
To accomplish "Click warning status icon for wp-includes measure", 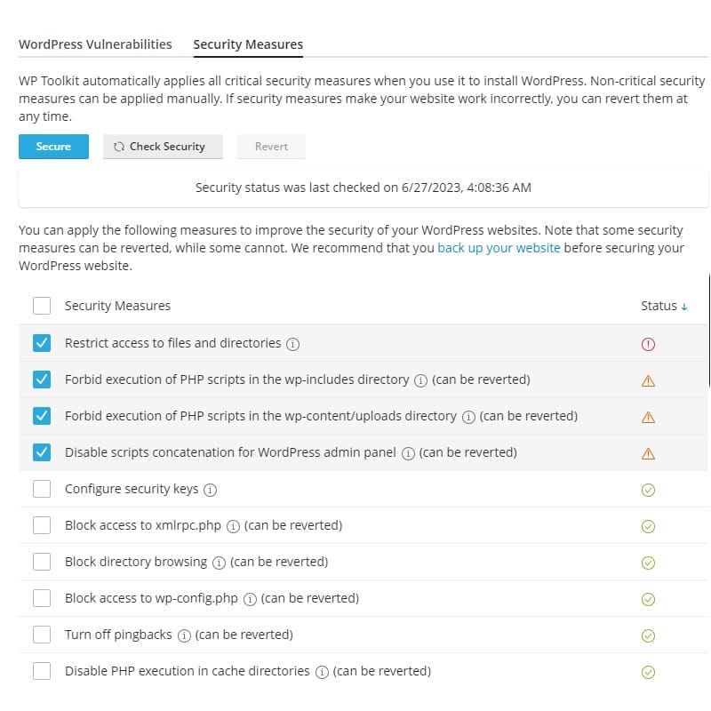I will pyautogui.click(x=648, y=380).
